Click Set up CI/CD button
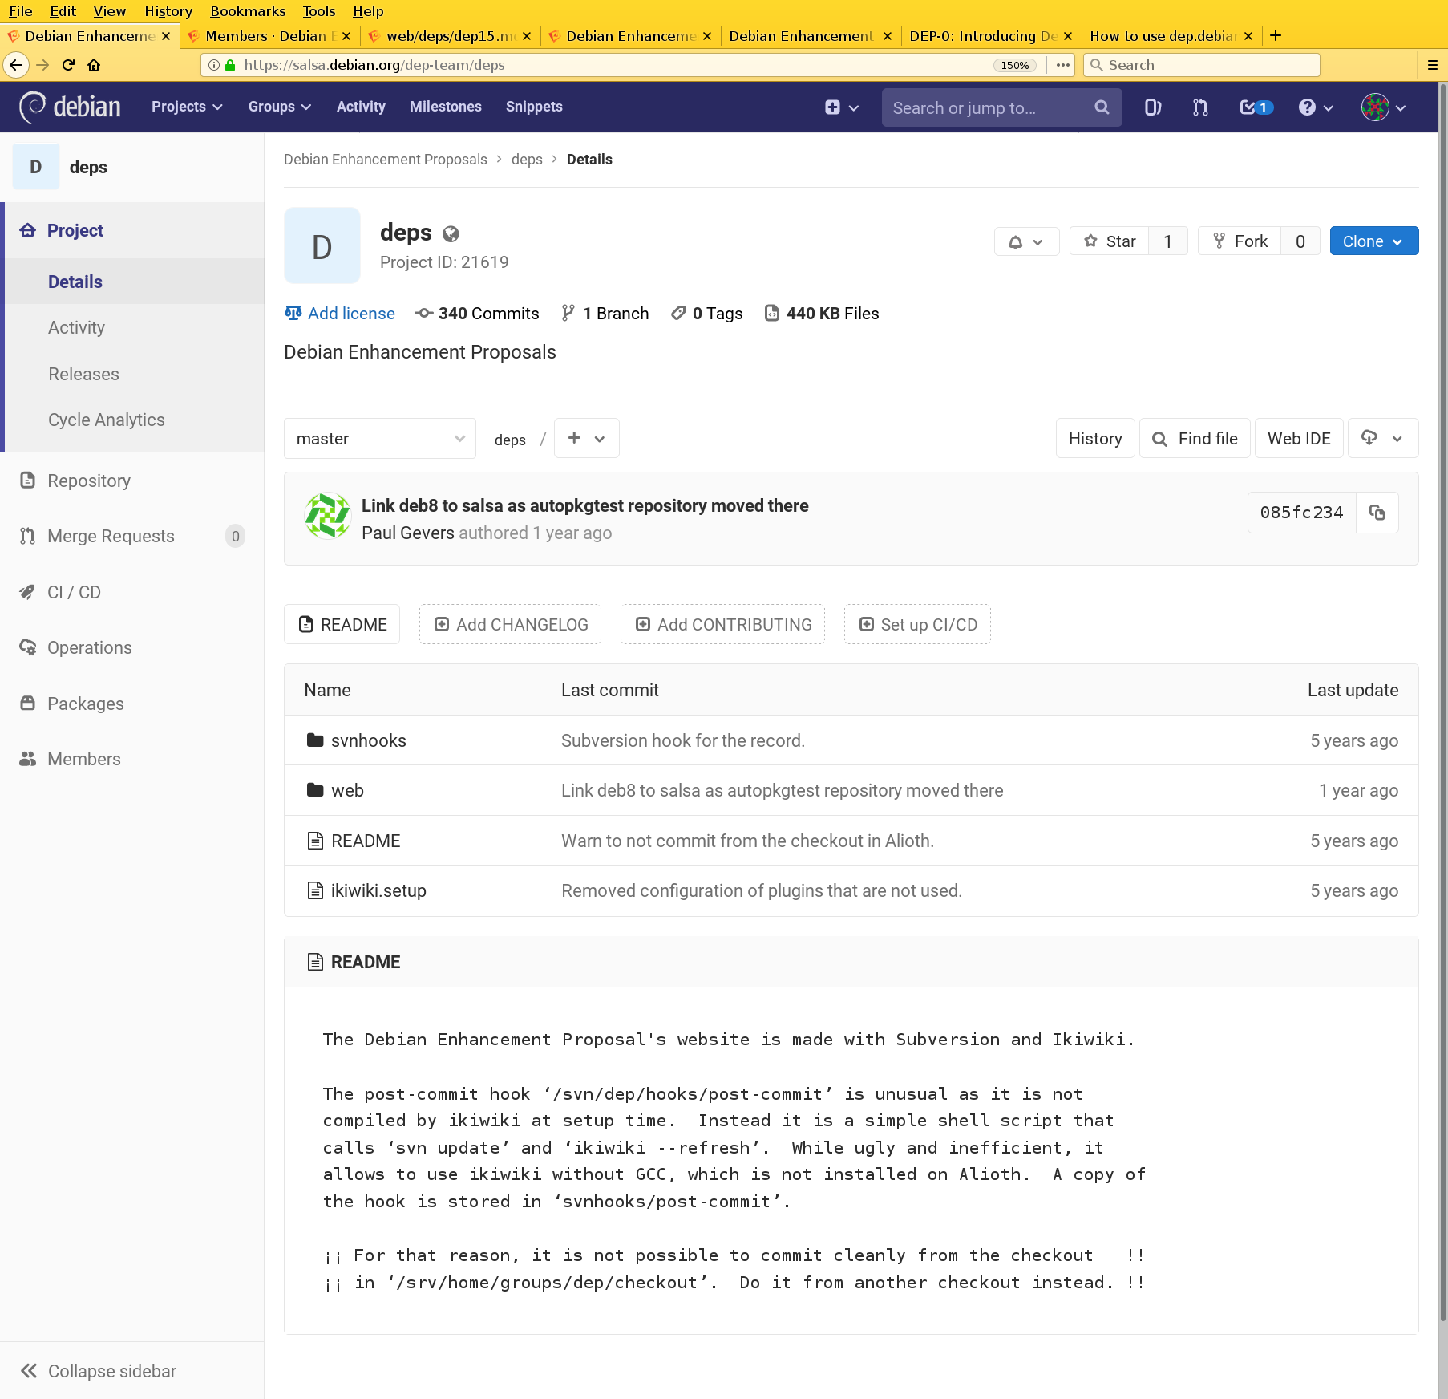1448x1399 pixels. coord(917,624)
